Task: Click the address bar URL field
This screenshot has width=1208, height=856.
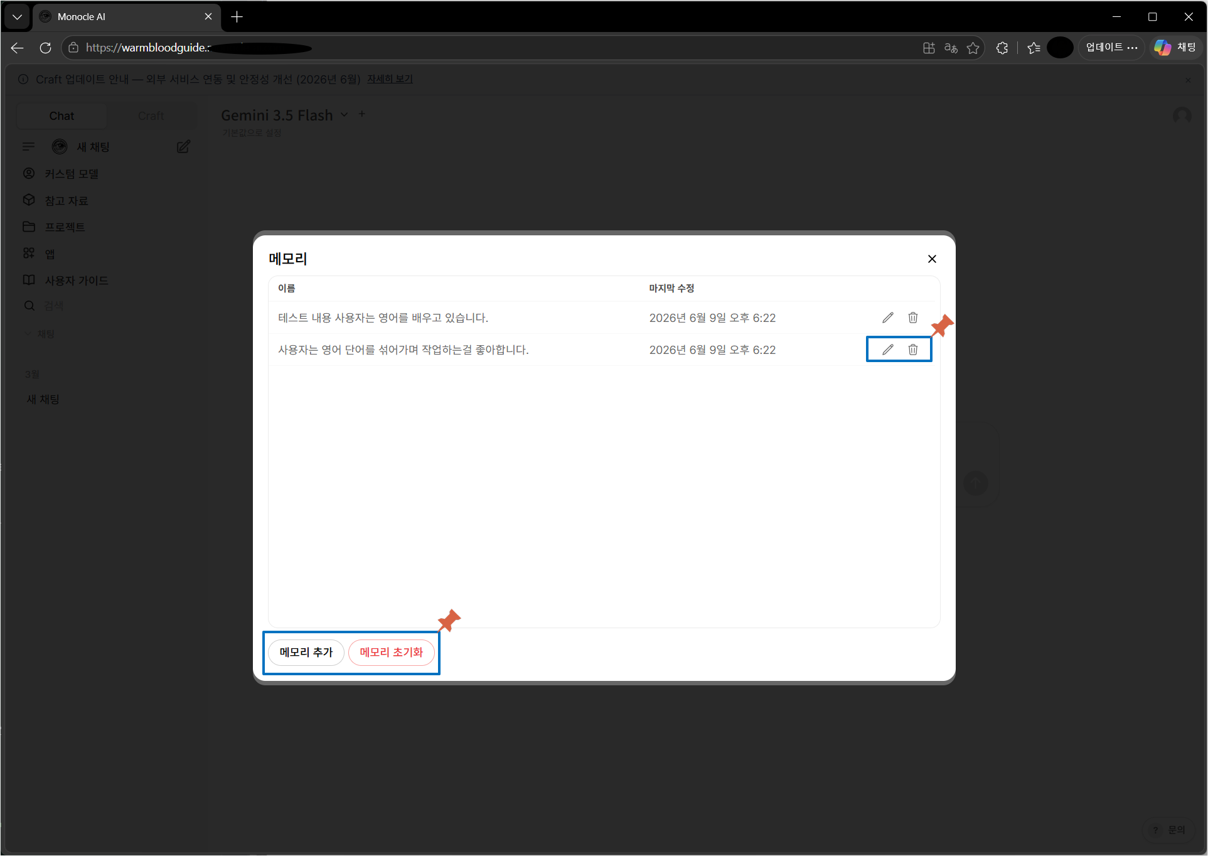Action: tap(489, 48)
